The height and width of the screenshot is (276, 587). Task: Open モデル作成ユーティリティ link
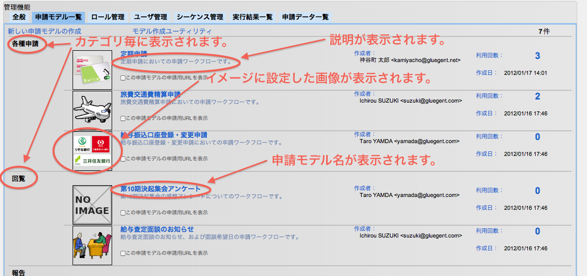[172, 31]
